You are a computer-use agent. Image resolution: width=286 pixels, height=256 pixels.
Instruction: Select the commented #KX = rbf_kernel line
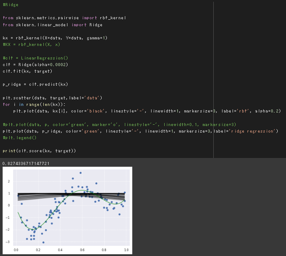click(x=32, y=45)
